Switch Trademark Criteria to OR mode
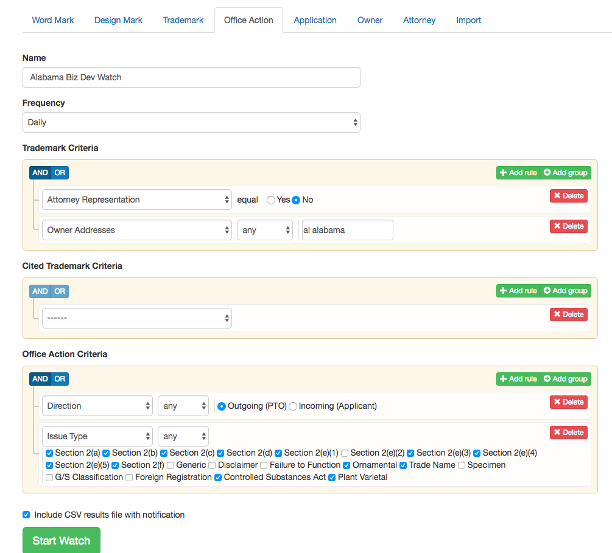 pos(60,172)
